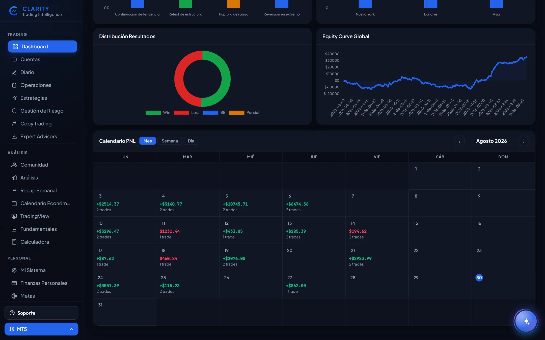This screenshot has width=545, height=340.
Task: Click the Operaciones clipboard icon
Action: tap(14, 85)
